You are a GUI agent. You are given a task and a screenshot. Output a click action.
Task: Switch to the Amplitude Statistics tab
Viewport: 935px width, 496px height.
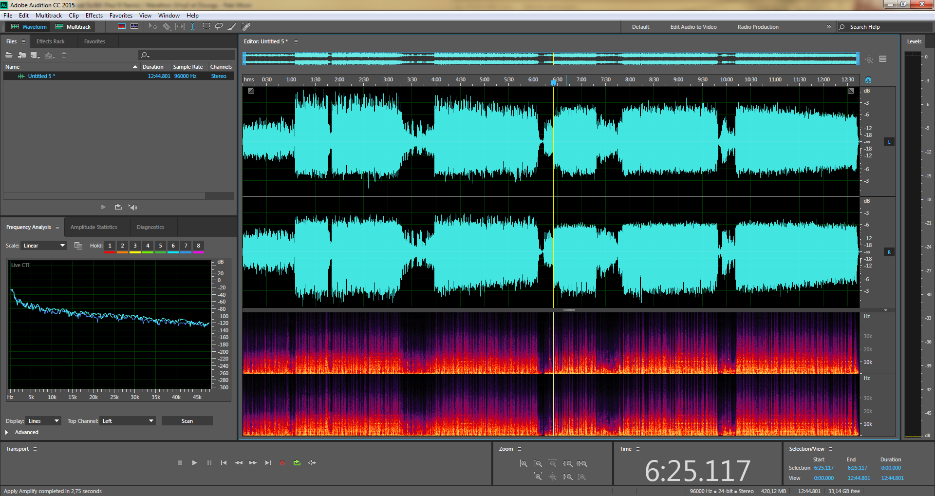[x=93, y=227]
